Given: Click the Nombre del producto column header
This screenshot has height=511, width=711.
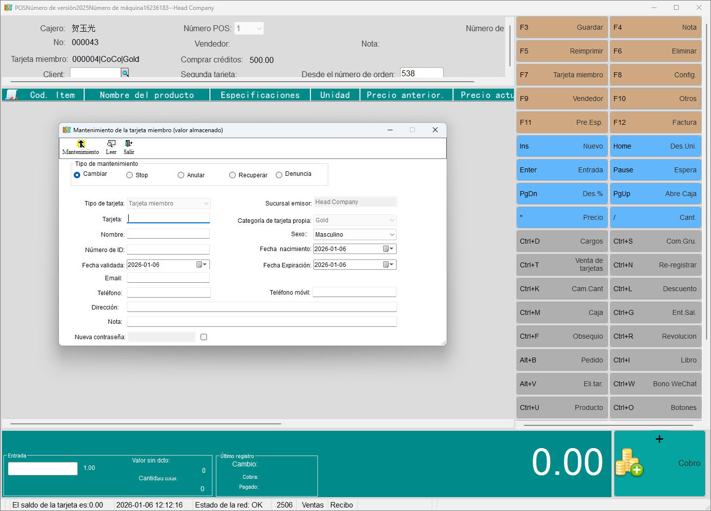Looking at the screenshot, I should 147,95.
